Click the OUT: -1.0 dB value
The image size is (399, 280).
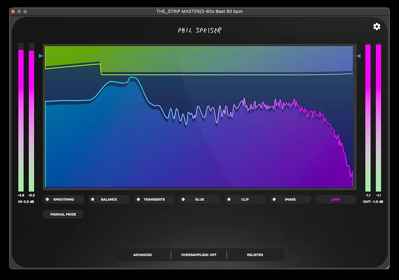coord(373,202)
